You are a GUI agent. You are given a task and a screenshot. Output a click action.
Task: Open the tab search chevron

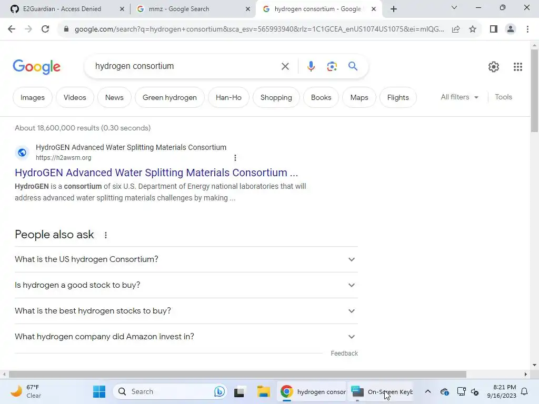pos(454,7)
